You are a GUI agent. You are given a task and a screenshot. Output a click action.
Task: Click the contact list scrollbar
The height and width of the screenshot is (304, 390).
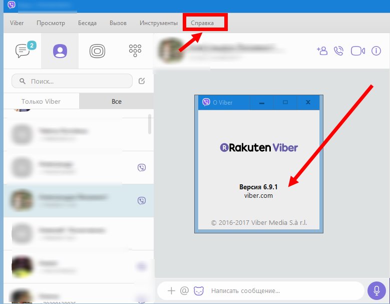[150, 124]
